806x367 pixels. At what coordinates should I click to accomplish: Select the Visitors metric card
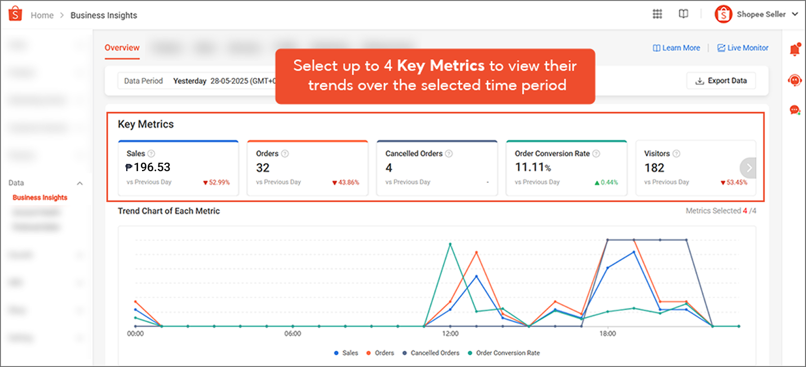(696, 168)
